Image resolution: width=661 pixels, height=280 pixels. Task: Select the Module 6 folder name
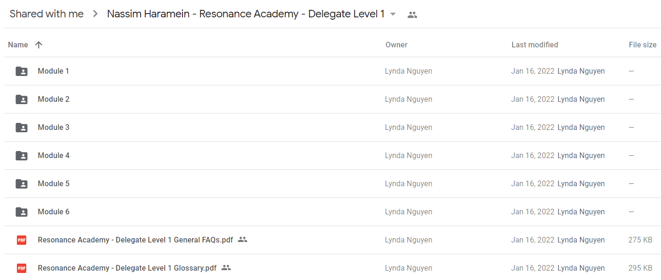[53, 212]
